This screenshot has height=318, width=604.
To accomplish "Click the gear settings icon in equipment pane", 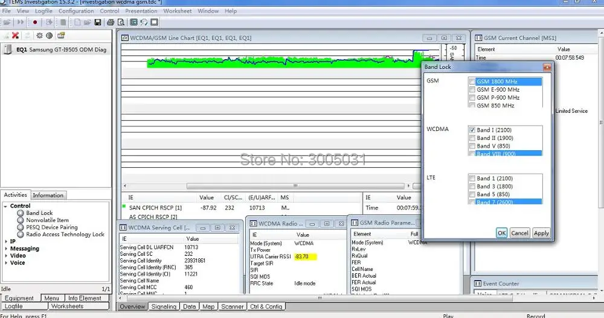I will click(39, 36).
